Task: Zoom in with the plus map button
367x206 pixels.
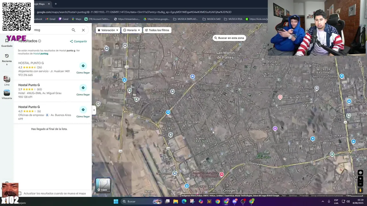Action: pos(360,179)
